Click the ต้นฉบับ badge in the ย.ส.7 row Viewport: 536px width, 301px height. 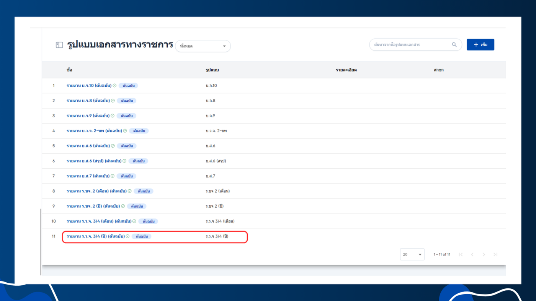(x=127, y=176)
